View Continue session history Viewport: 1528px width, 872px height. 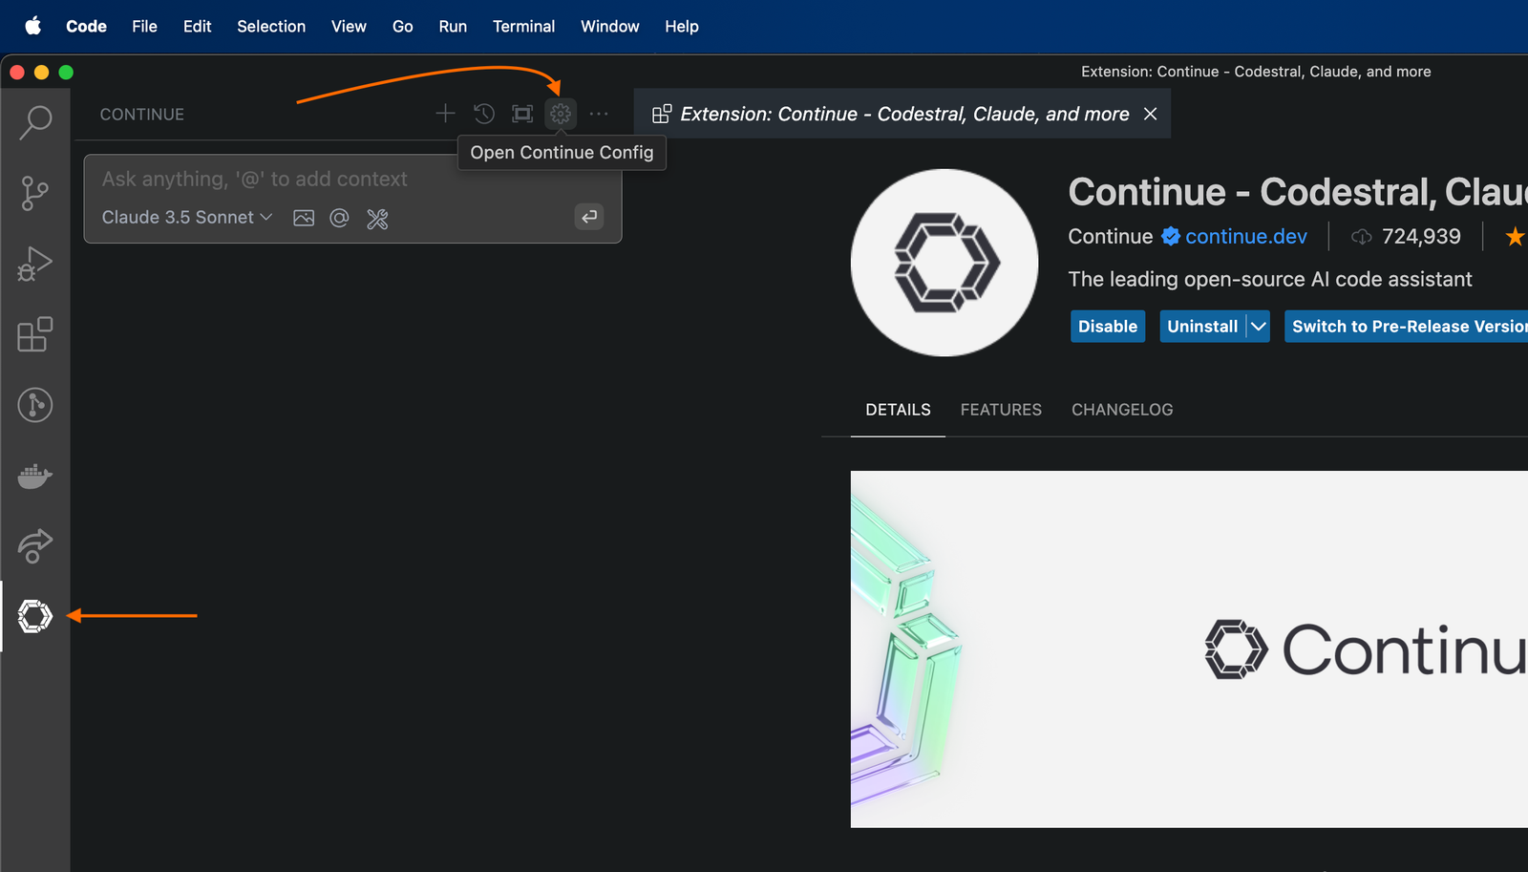coord(483,114)
